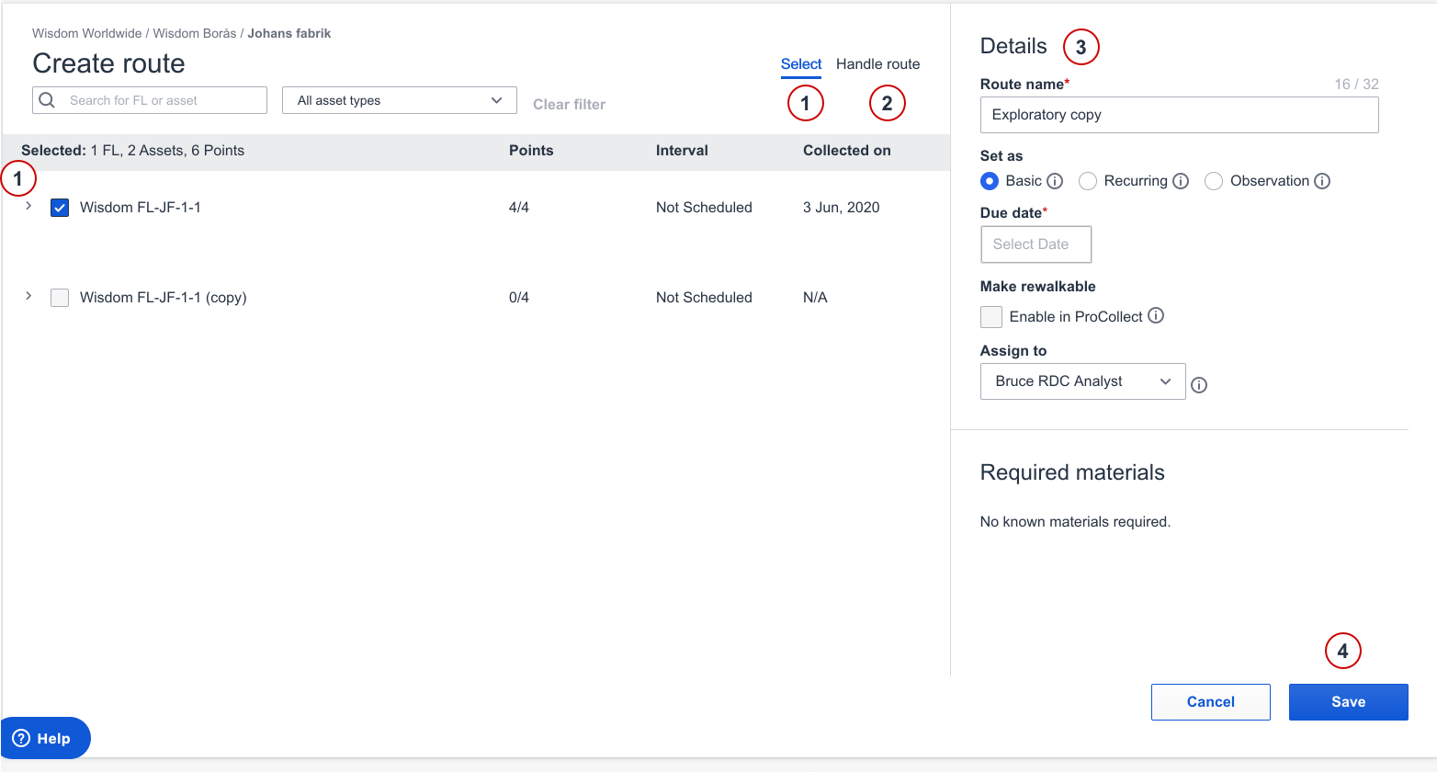Click the Wisdom FL-JF-1-1 name label
This screenshot has height=772, width=1437.
pyautogui.click(x=141, y=208)
